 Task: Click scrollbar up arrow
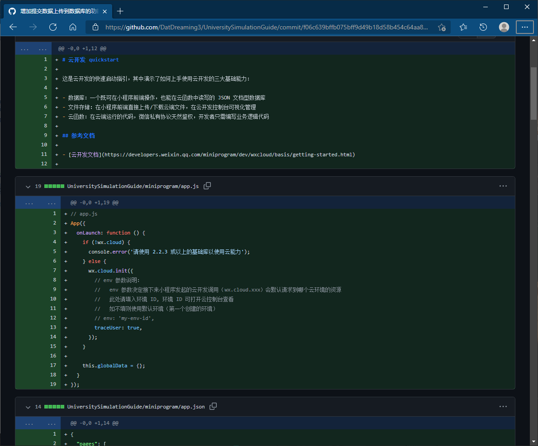tap(533, 40)
